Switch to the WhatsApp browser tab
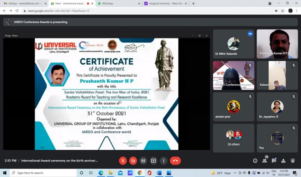The width and height of the screenshot is (301, 177). coord(119,3)
